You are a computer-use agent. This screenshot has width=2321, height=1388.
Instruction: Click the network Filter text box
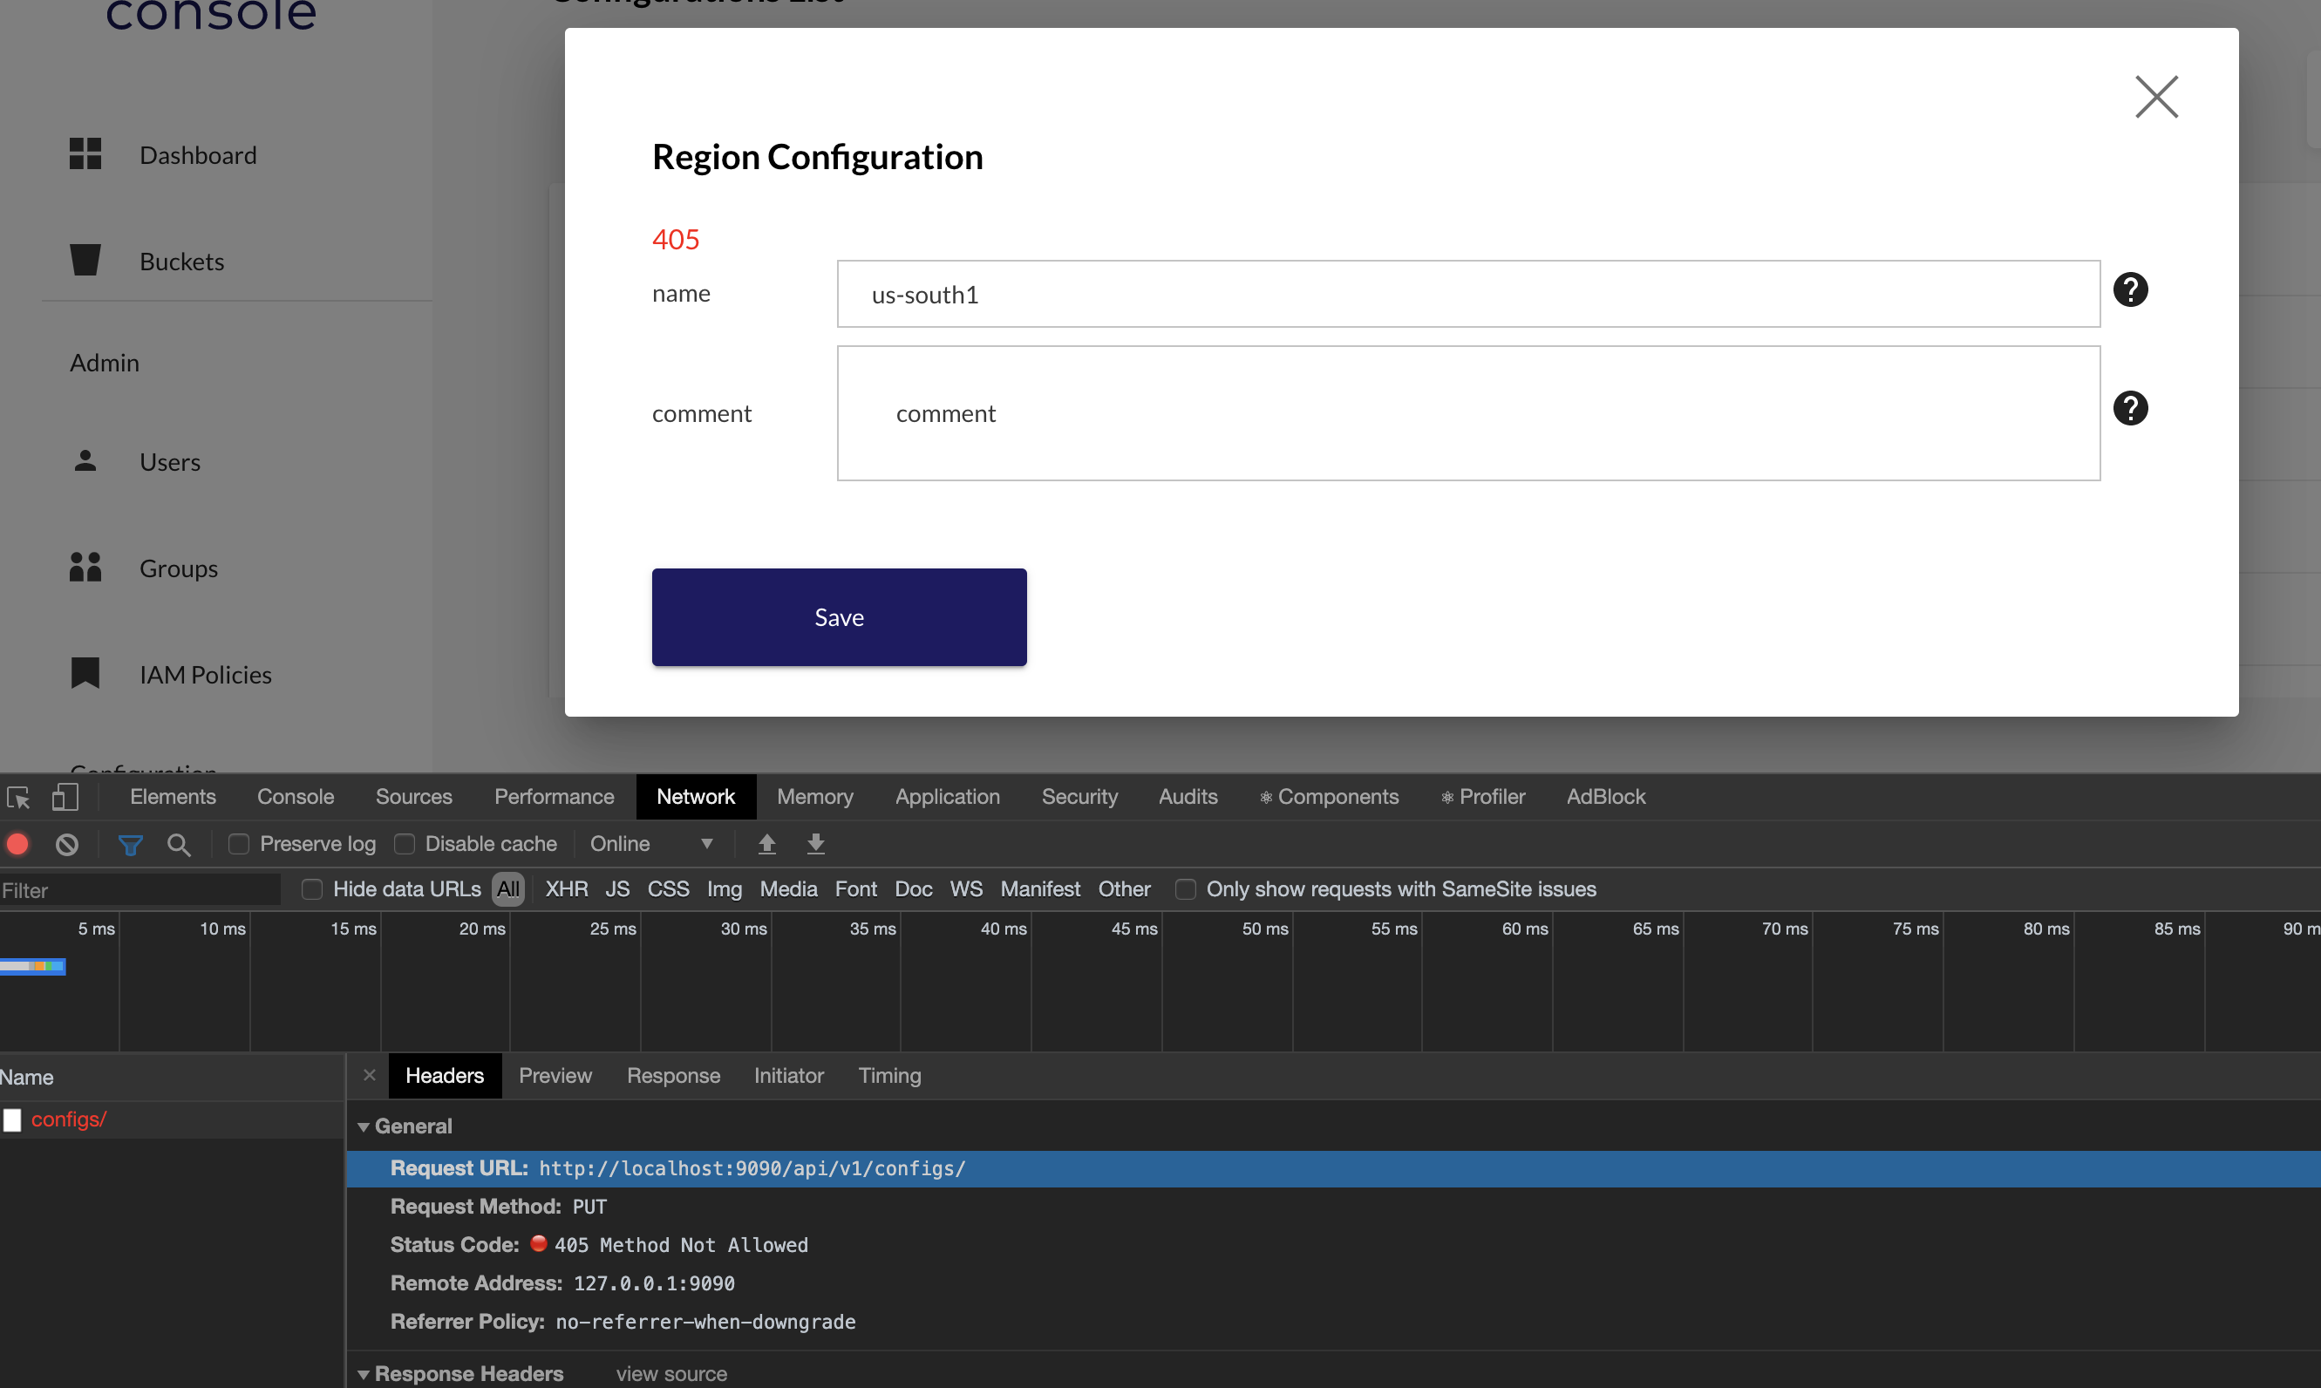140,890
